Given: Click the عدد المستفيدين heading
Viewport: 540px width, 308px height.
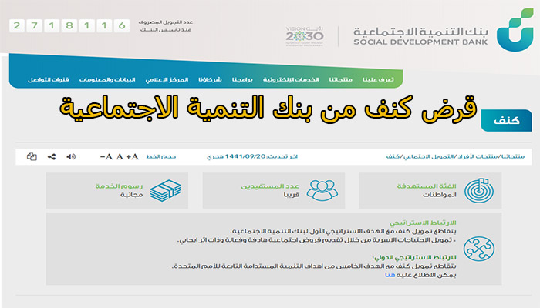Looking at the screenshot, I should coord(270,186).
